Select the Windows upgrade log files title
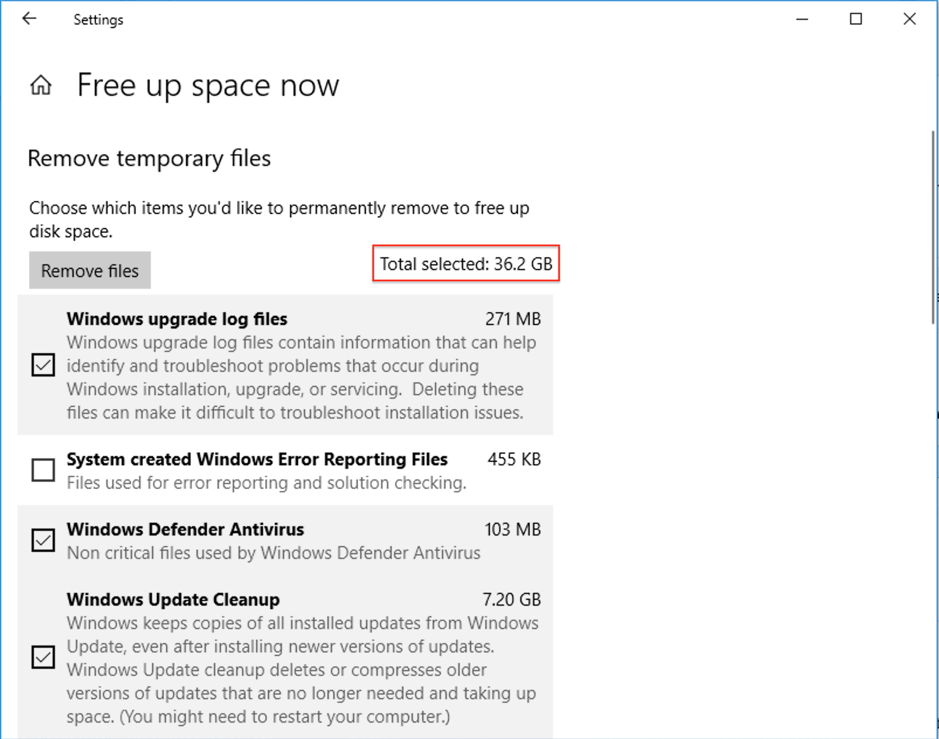Image resolution: width=939 pixels, height=739 pixels. tap(177, 319)
